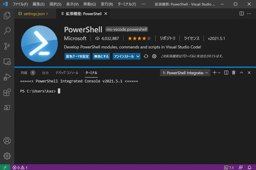The width and height of the screenshot is (256, 170).
Task: Open notifications bell in status bar
Action: point(250,167)
